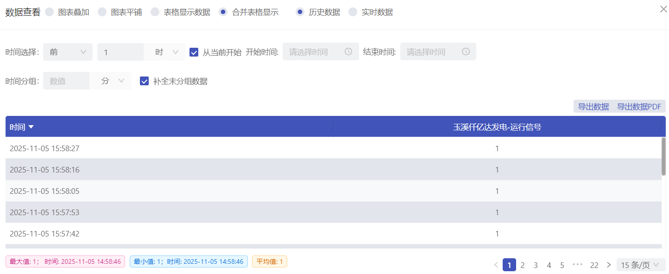Click the pagination ellipsis to jump pages
Image resolution: width=669 pixels, height=274 pixels.
577,265
